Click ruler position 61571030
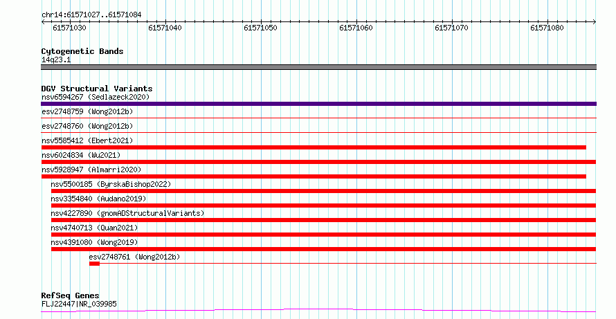 69,28
